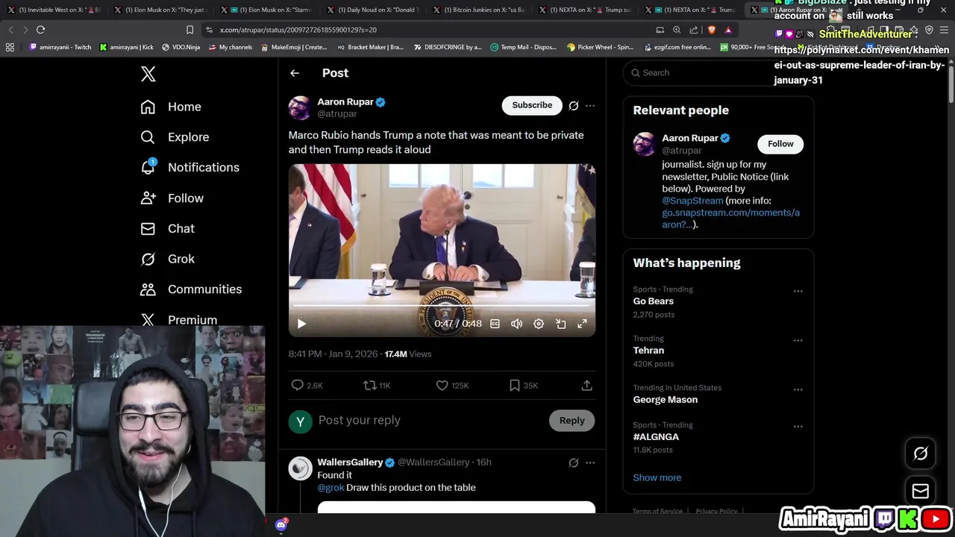955x537 pixels.
Task: Open Chat from sidebar
Action: click(167, 229)
